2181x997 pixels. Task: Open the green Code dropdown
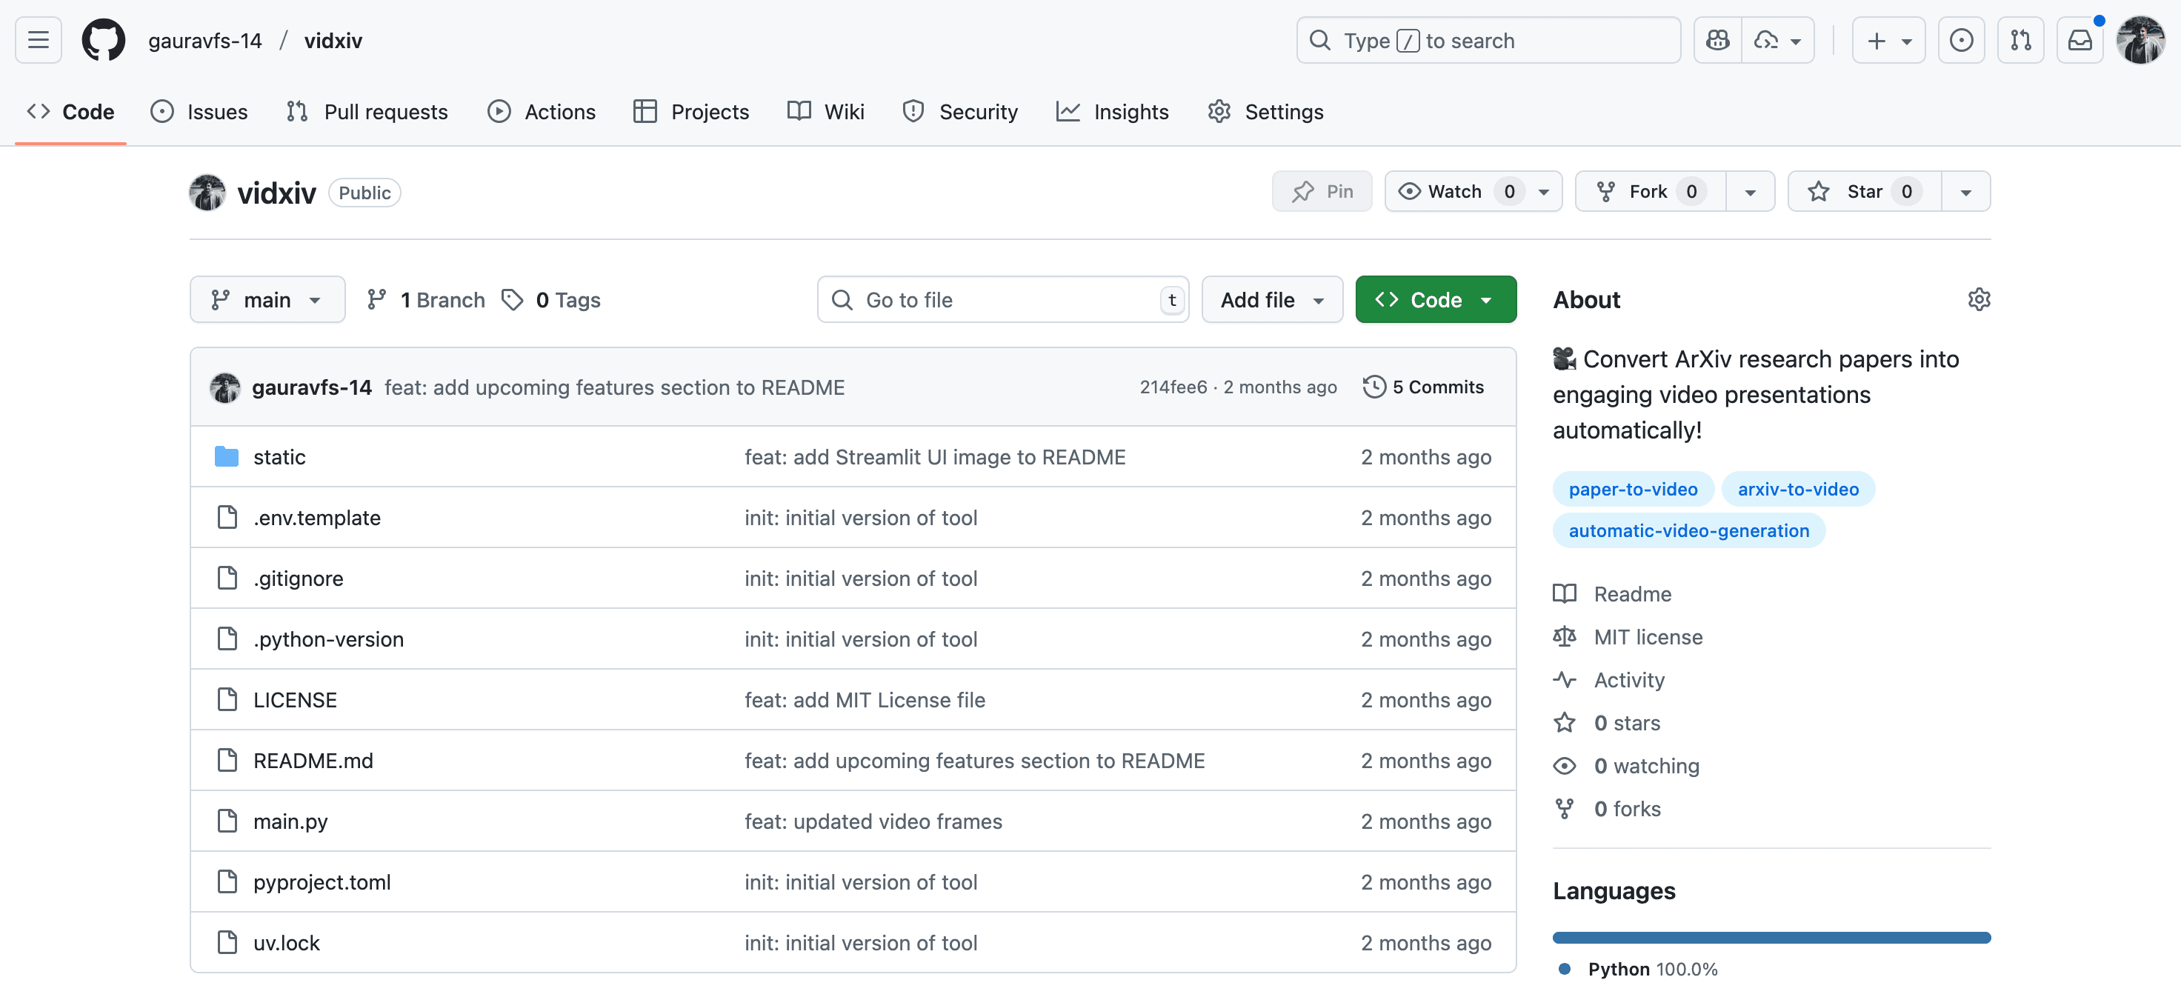pyautogui.click(x=1435, y=299)
